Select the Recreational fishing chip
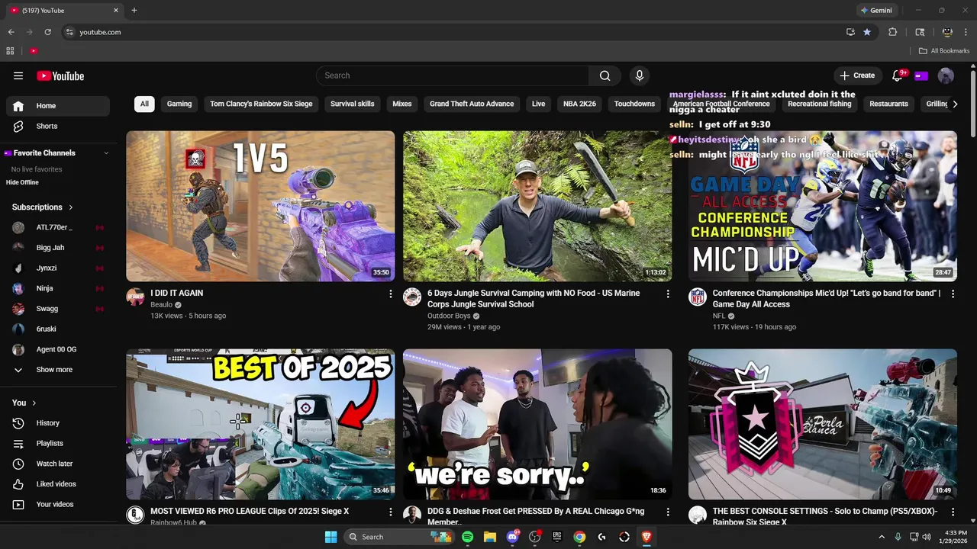Screen dimensions: 977x549 820,104
